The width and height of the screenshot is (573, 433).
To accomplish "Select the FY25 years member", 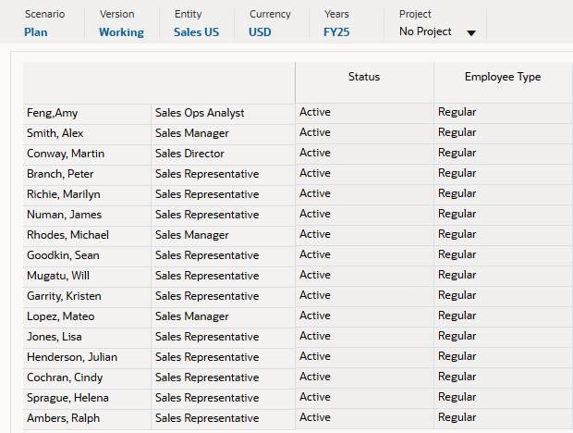I will click(x=336, y=32).
